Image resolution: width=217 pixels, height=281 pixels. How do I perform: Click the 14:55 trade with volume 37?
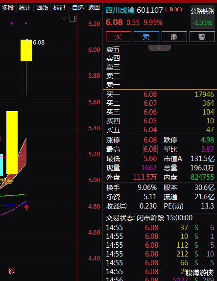click(x=160, y=228)
